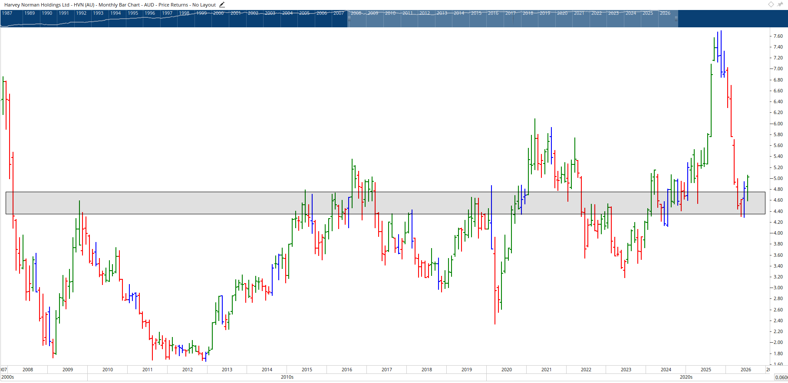This screenshot has width=788, height=383.
Task: Click the 5.00 price axis label
Action: click(778, 178)
